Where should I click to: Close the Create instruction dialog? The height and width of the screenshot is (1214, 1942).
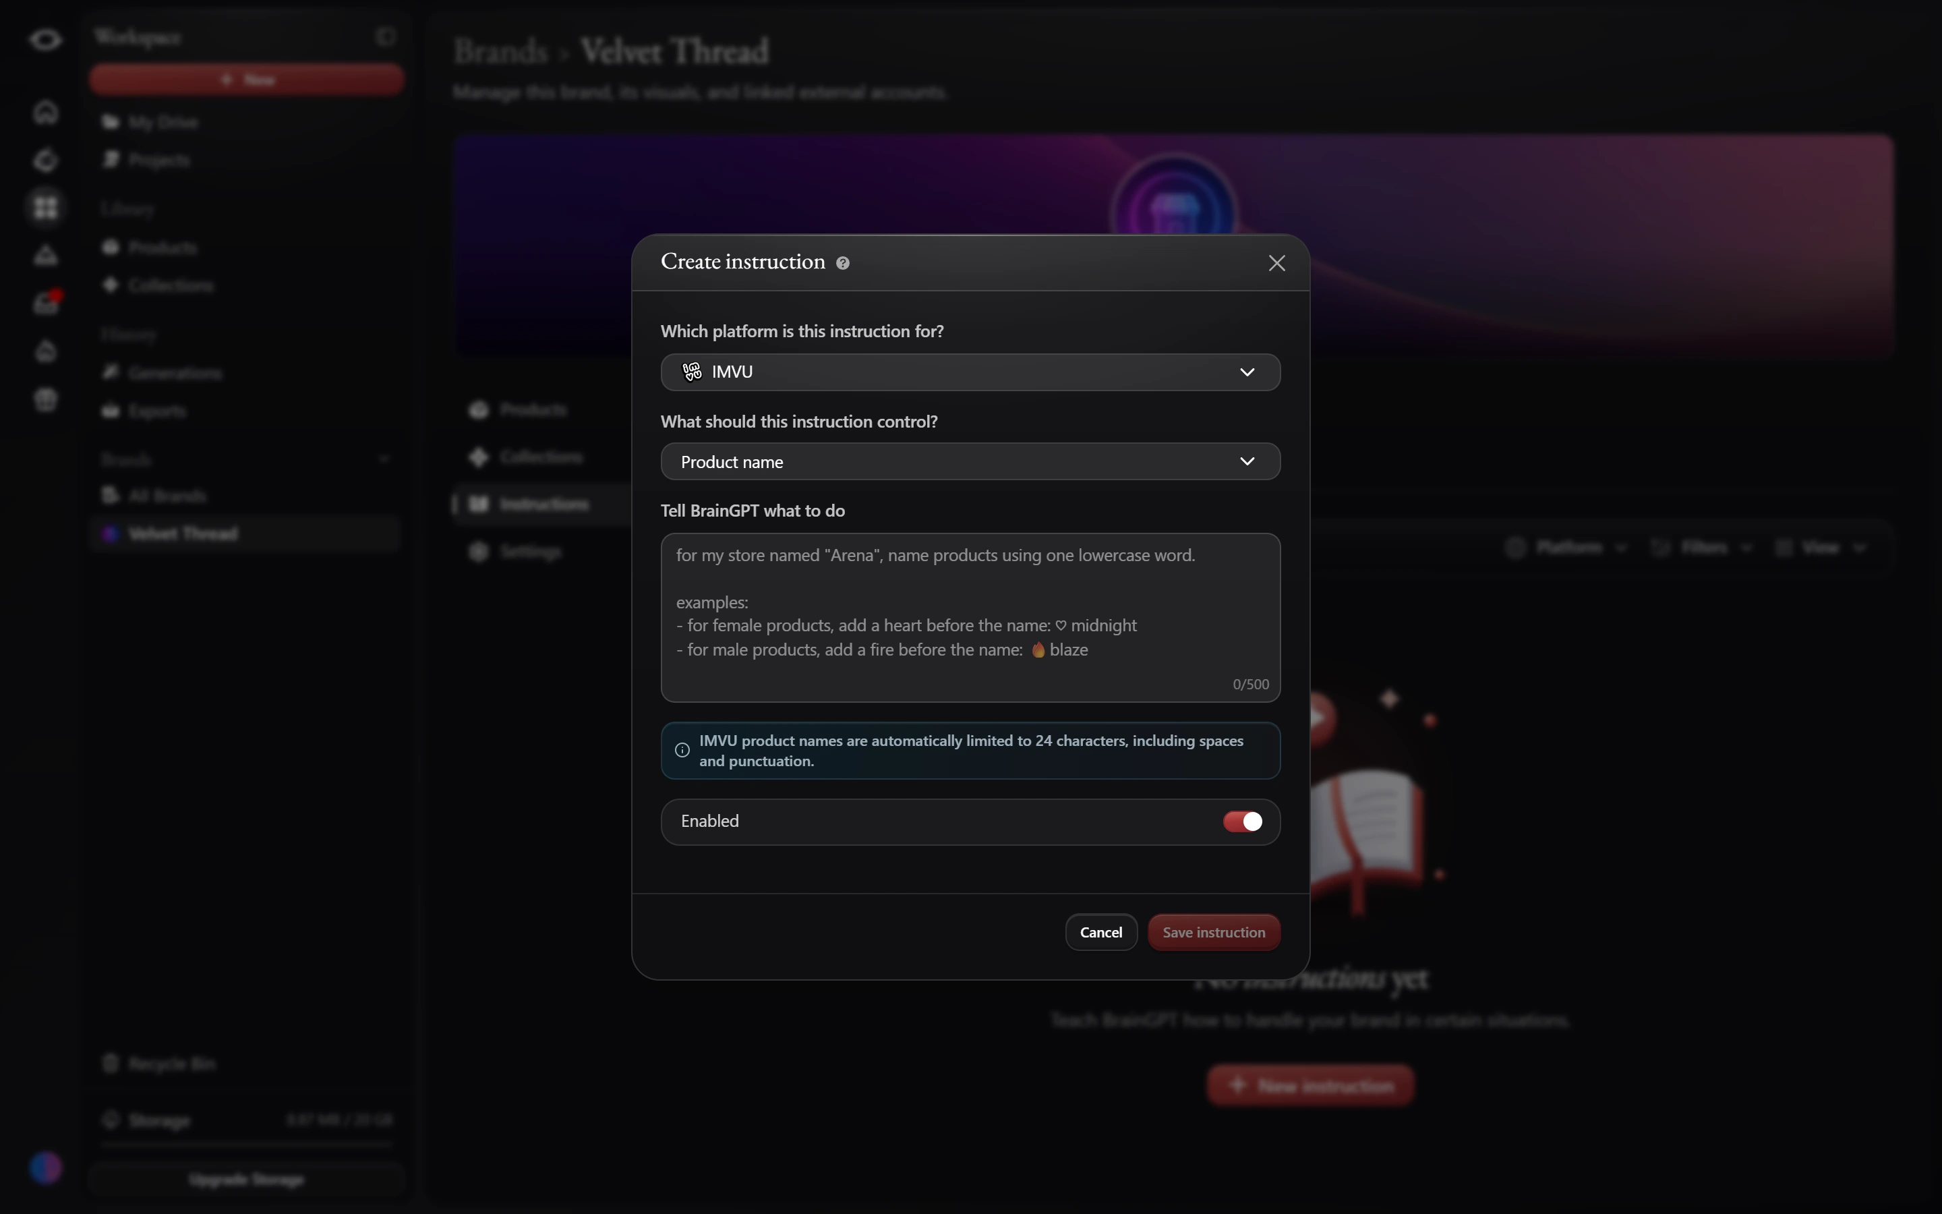point(1276,262)
